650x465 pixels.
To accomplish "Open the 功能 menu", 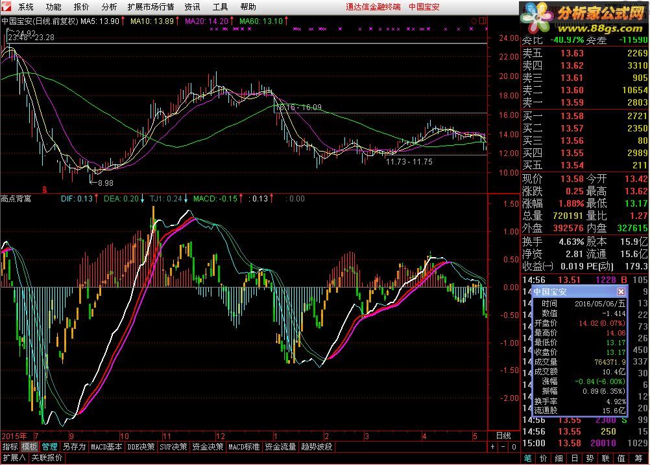I will click(53, 6).
